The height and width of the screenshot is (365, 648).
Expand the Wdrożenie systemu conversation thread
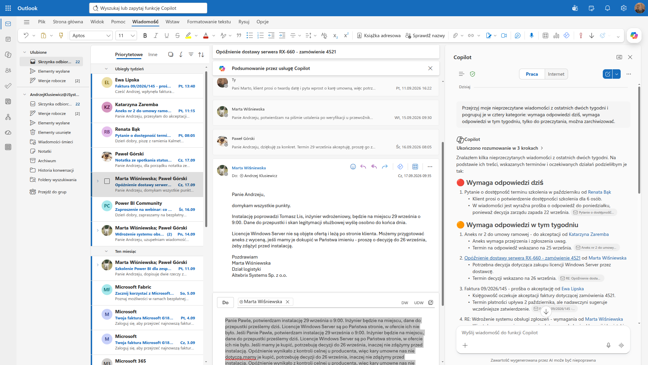pyautogui.click(x=98, y=230)
